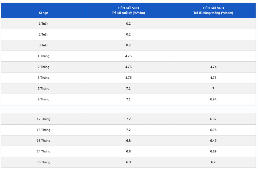Screen dimensions: 258x169
Task: Select the '12 Tháng' term cell
Action: pyautogui.click(x=43, y=119)
